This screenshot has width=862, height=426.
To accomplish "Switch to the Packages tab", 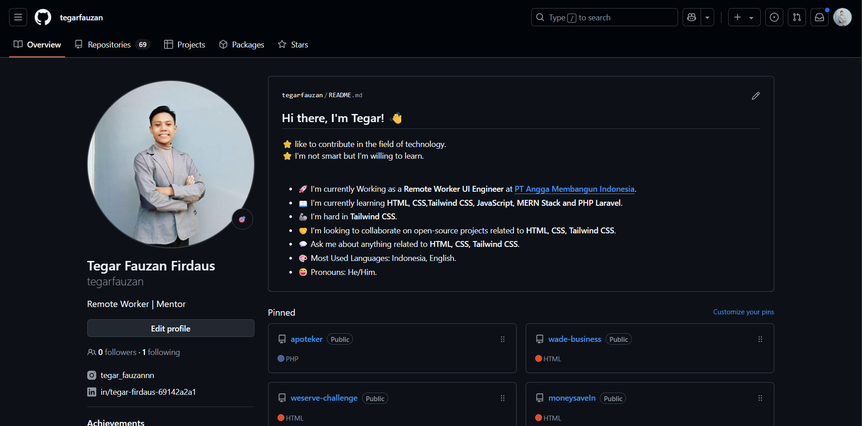I will tap(241, 44).
